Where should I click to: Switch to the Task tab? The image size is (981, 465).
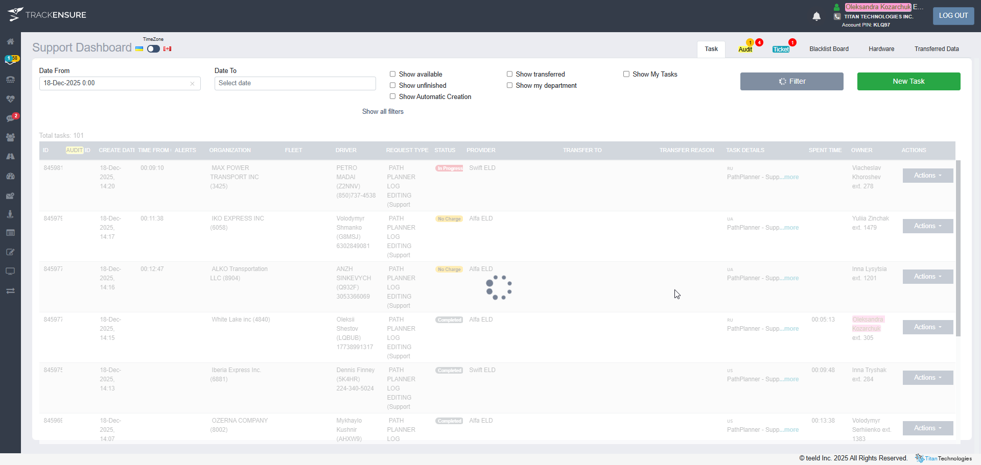pos(711,49)
